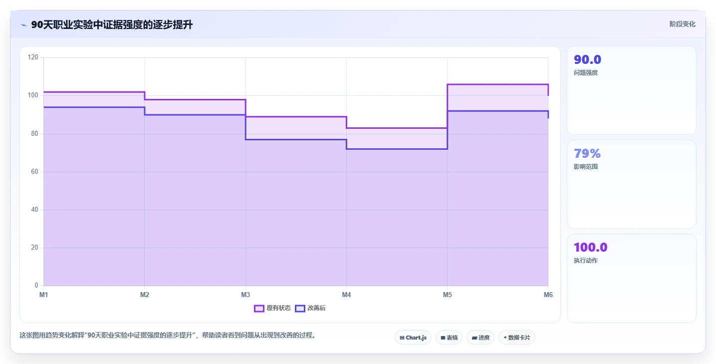Open the 影响范围 79% card

(x=631, y=184)
